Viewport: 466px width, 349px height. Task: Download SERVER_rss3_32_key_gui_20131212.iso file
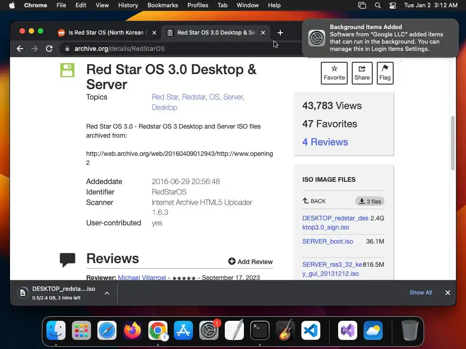click(332, 269)
